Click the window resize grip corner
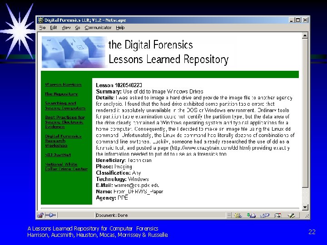The image size is (327, 245). [x=307, y=216]
